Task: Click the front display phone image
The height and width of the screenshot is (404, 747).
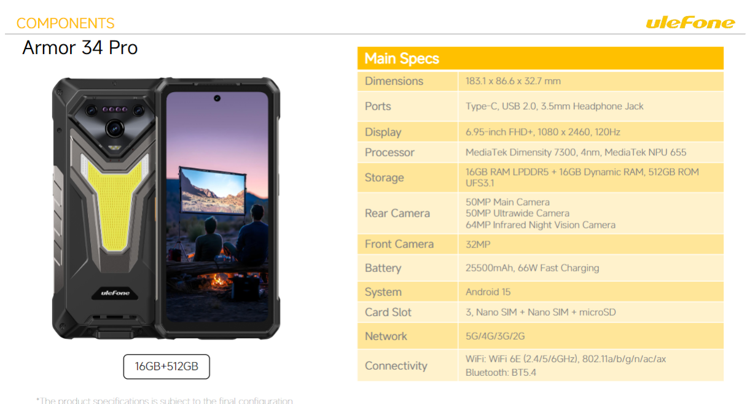Action: pyautogui.click(x=217, y=208)
